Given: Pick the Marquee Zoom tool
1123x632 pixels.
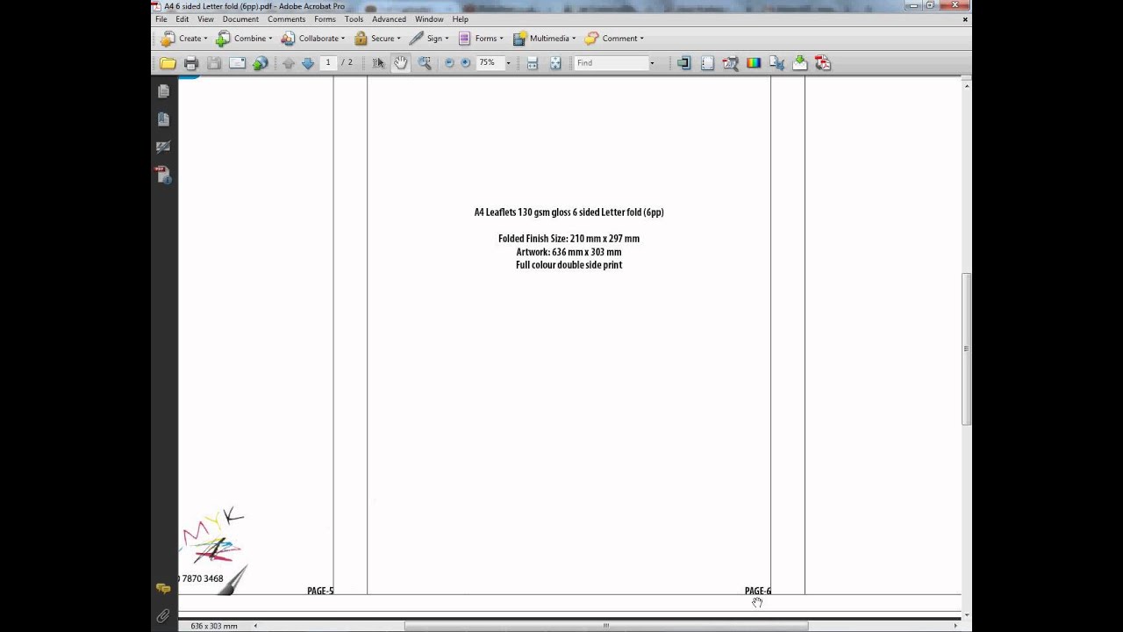Looking at the screenshot, I should click(425, 63).
